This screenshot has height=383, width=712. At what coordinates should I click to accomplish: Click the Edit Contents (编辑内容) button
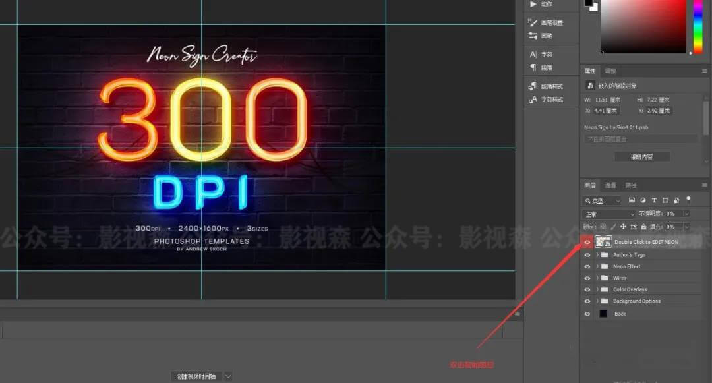(x=641, y=156)
